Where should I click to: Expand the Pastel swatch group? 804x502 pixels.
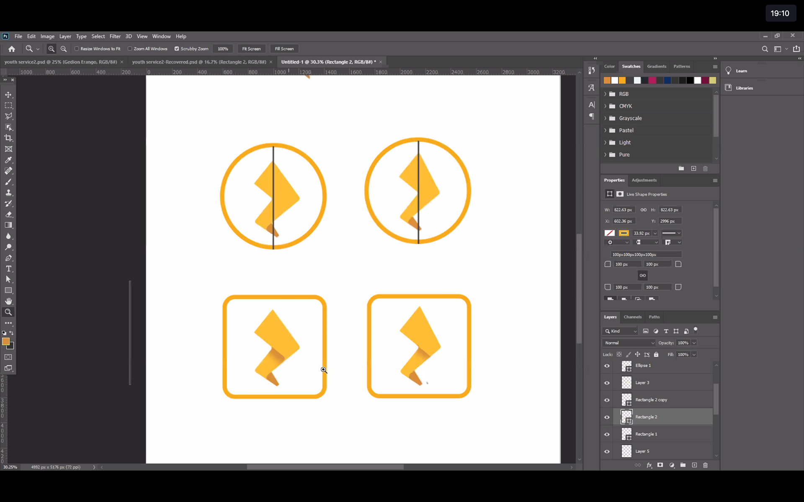(605, 131)
